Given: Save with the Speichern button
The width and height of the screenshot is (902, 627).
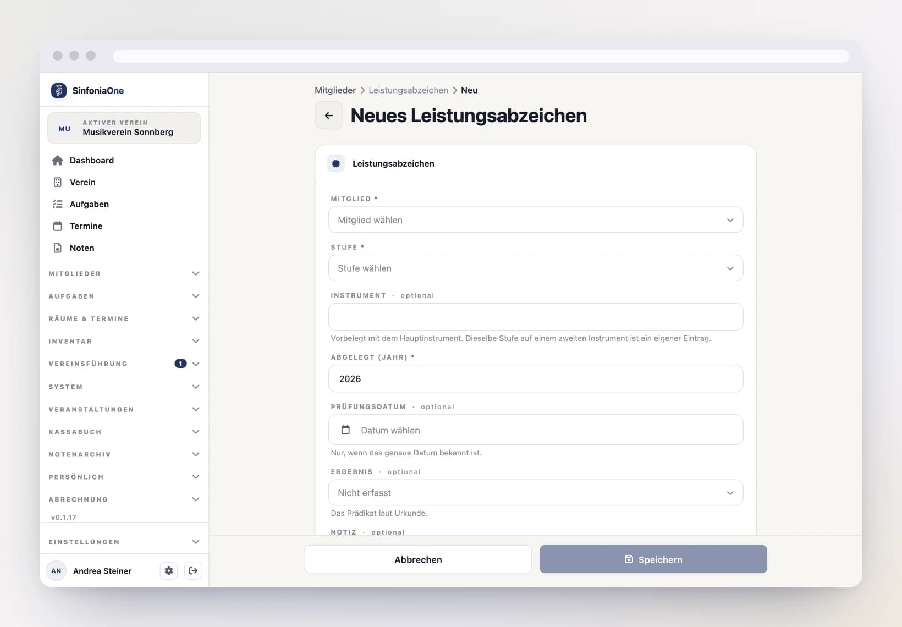Looking at the screenshot, I should (653, 559).
